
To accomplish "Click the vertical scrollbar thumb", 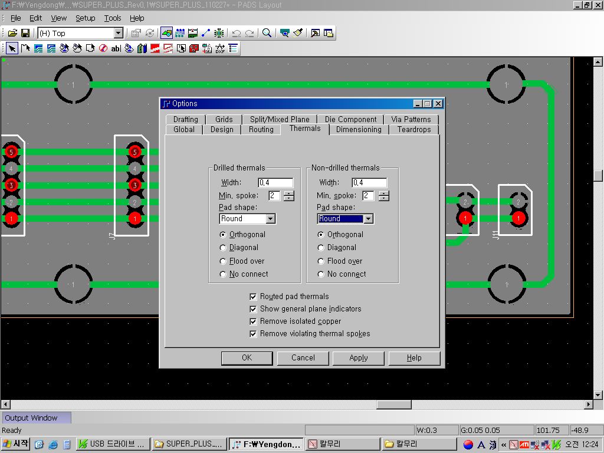I will [x=598, y=176].
